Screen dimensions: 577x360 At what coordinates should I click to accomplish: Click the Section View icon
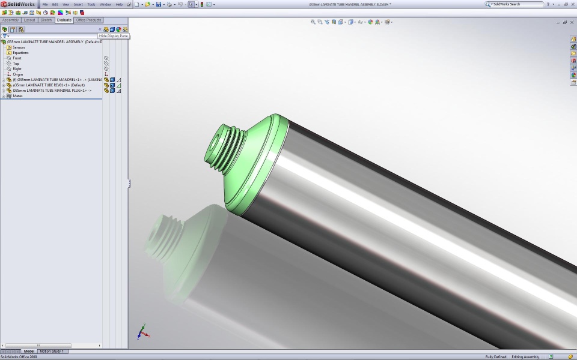click(334, 22)
